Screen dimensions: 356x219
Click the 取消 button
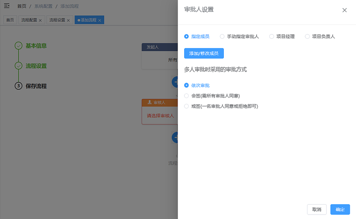pyautogui.click(x=317, y=210)
